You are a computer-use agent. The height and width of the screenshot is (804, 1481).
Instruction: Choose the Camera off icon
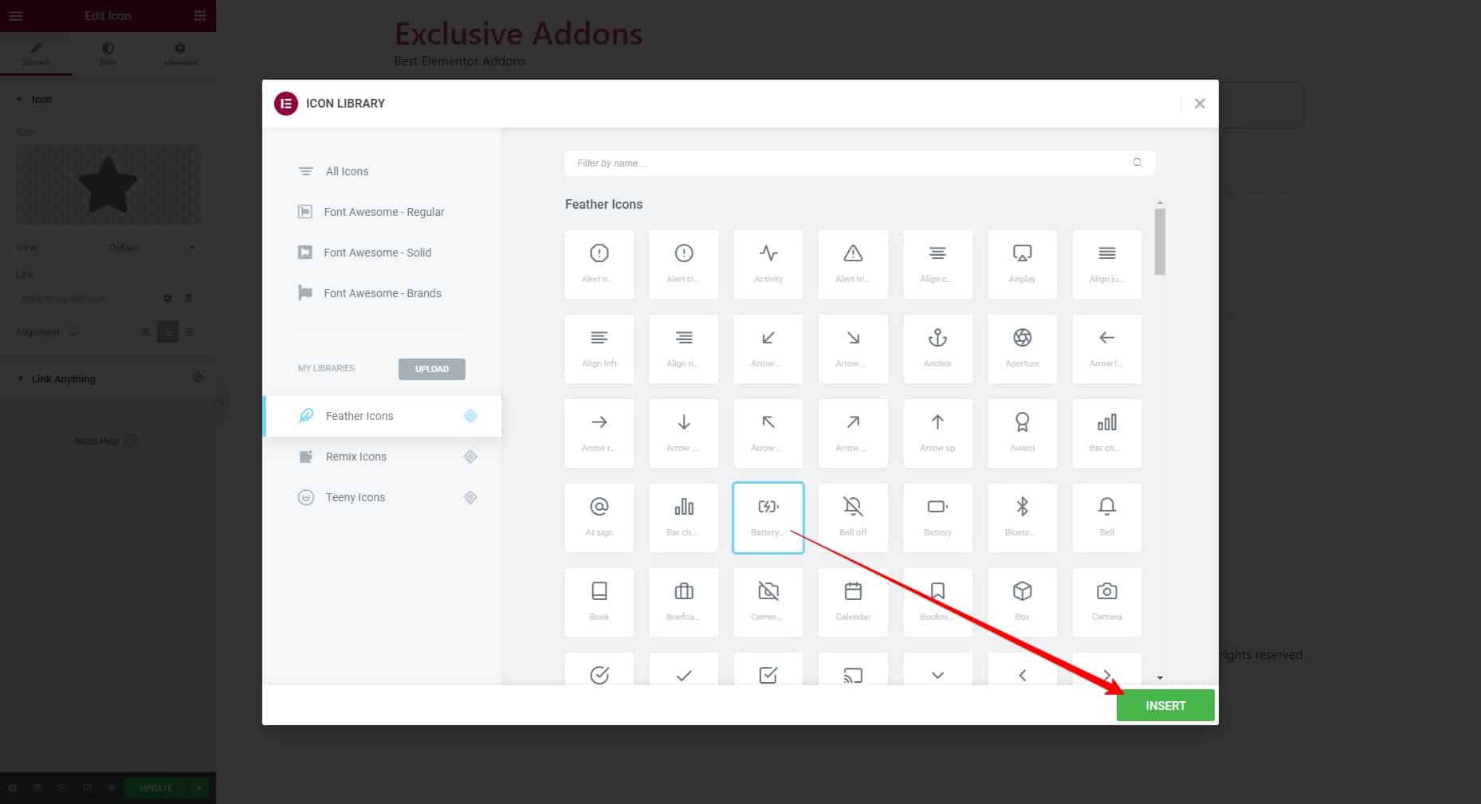coord(768,602)
